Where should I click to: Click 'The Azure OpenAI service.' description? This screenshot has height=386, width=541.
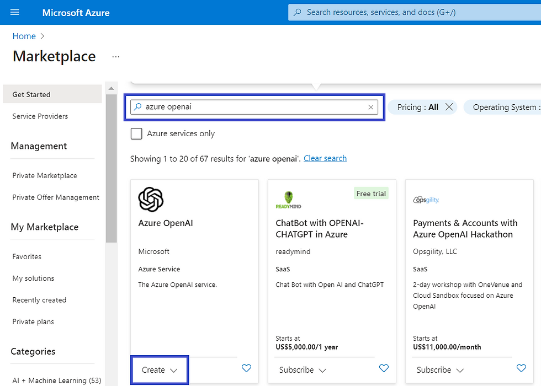(177, 285)
